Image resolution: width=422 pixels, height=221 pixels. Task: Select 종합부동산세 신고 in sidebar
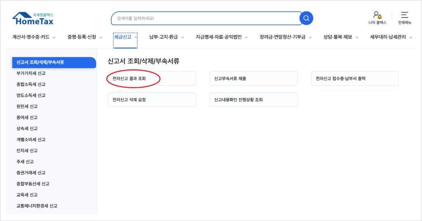point(33,184)
